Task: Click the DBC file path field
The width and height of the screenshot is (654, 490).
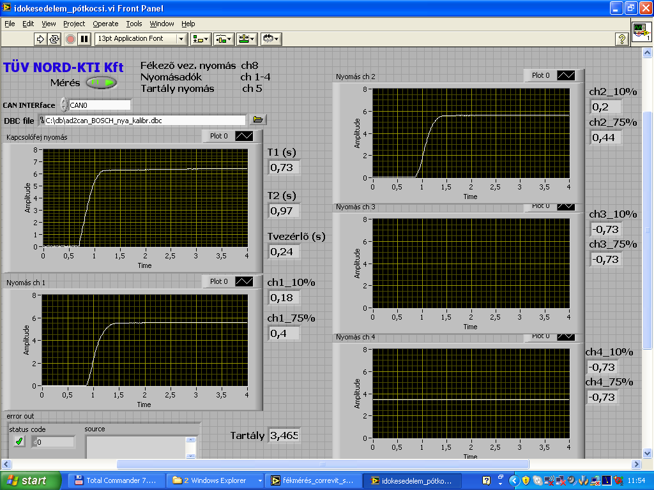Action: [x=142, y=121]
